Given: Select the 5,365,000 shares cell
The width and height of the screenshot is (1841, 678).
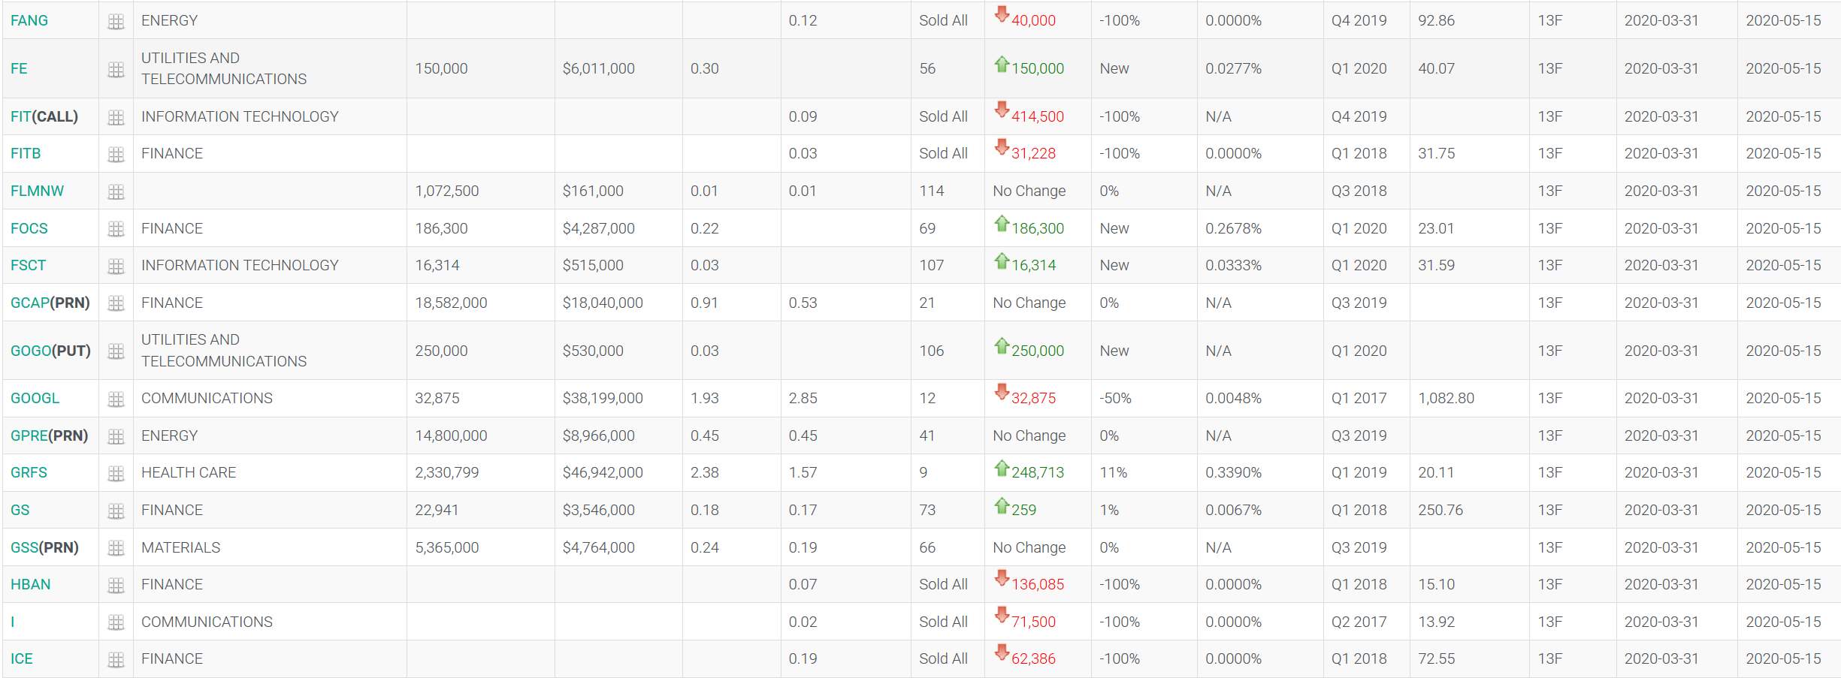Looking at the screenshot, I should click(x=481, y=548).
